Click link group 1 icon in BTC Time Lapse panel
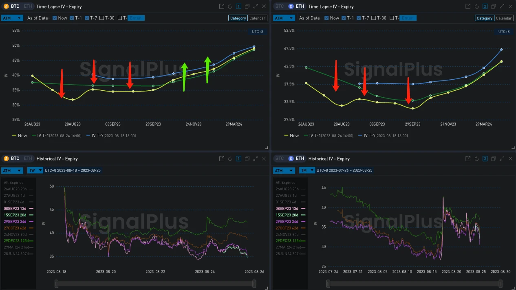Viewport: 516px width, 290px height. coord(238,7)
